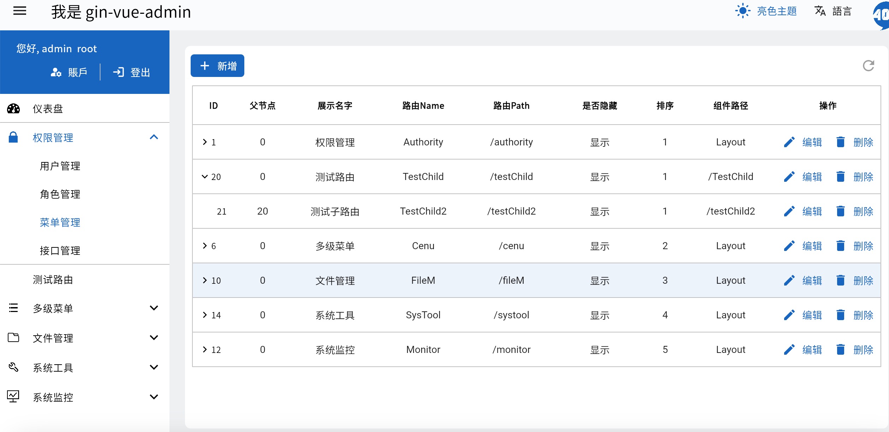Click the refresh table icon

(x=868, y=66)
